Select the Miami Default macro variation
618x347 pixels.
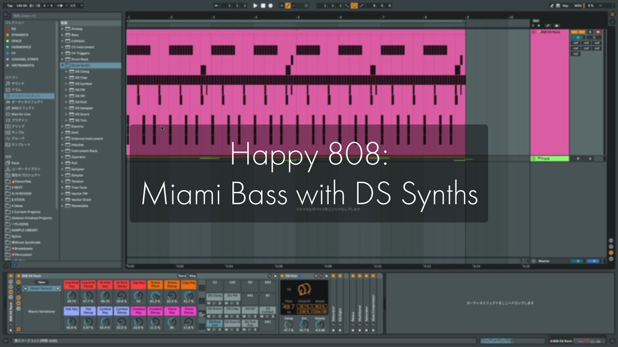[42, 289]
